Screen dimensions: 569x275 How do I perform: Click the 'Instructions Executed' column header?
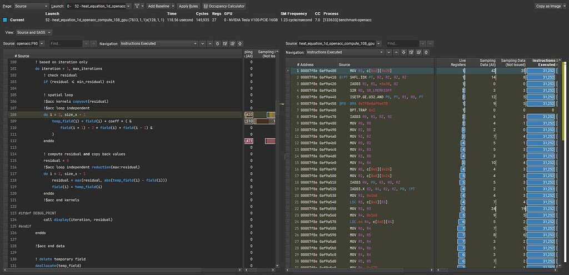coord(543,62)
